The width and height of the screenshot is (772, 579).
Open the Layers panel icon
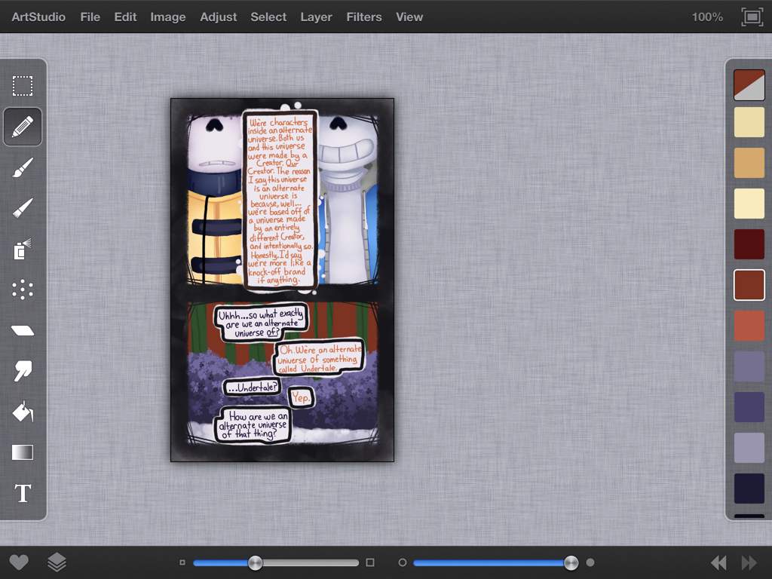pyautogui.click(x=57, y=562)
